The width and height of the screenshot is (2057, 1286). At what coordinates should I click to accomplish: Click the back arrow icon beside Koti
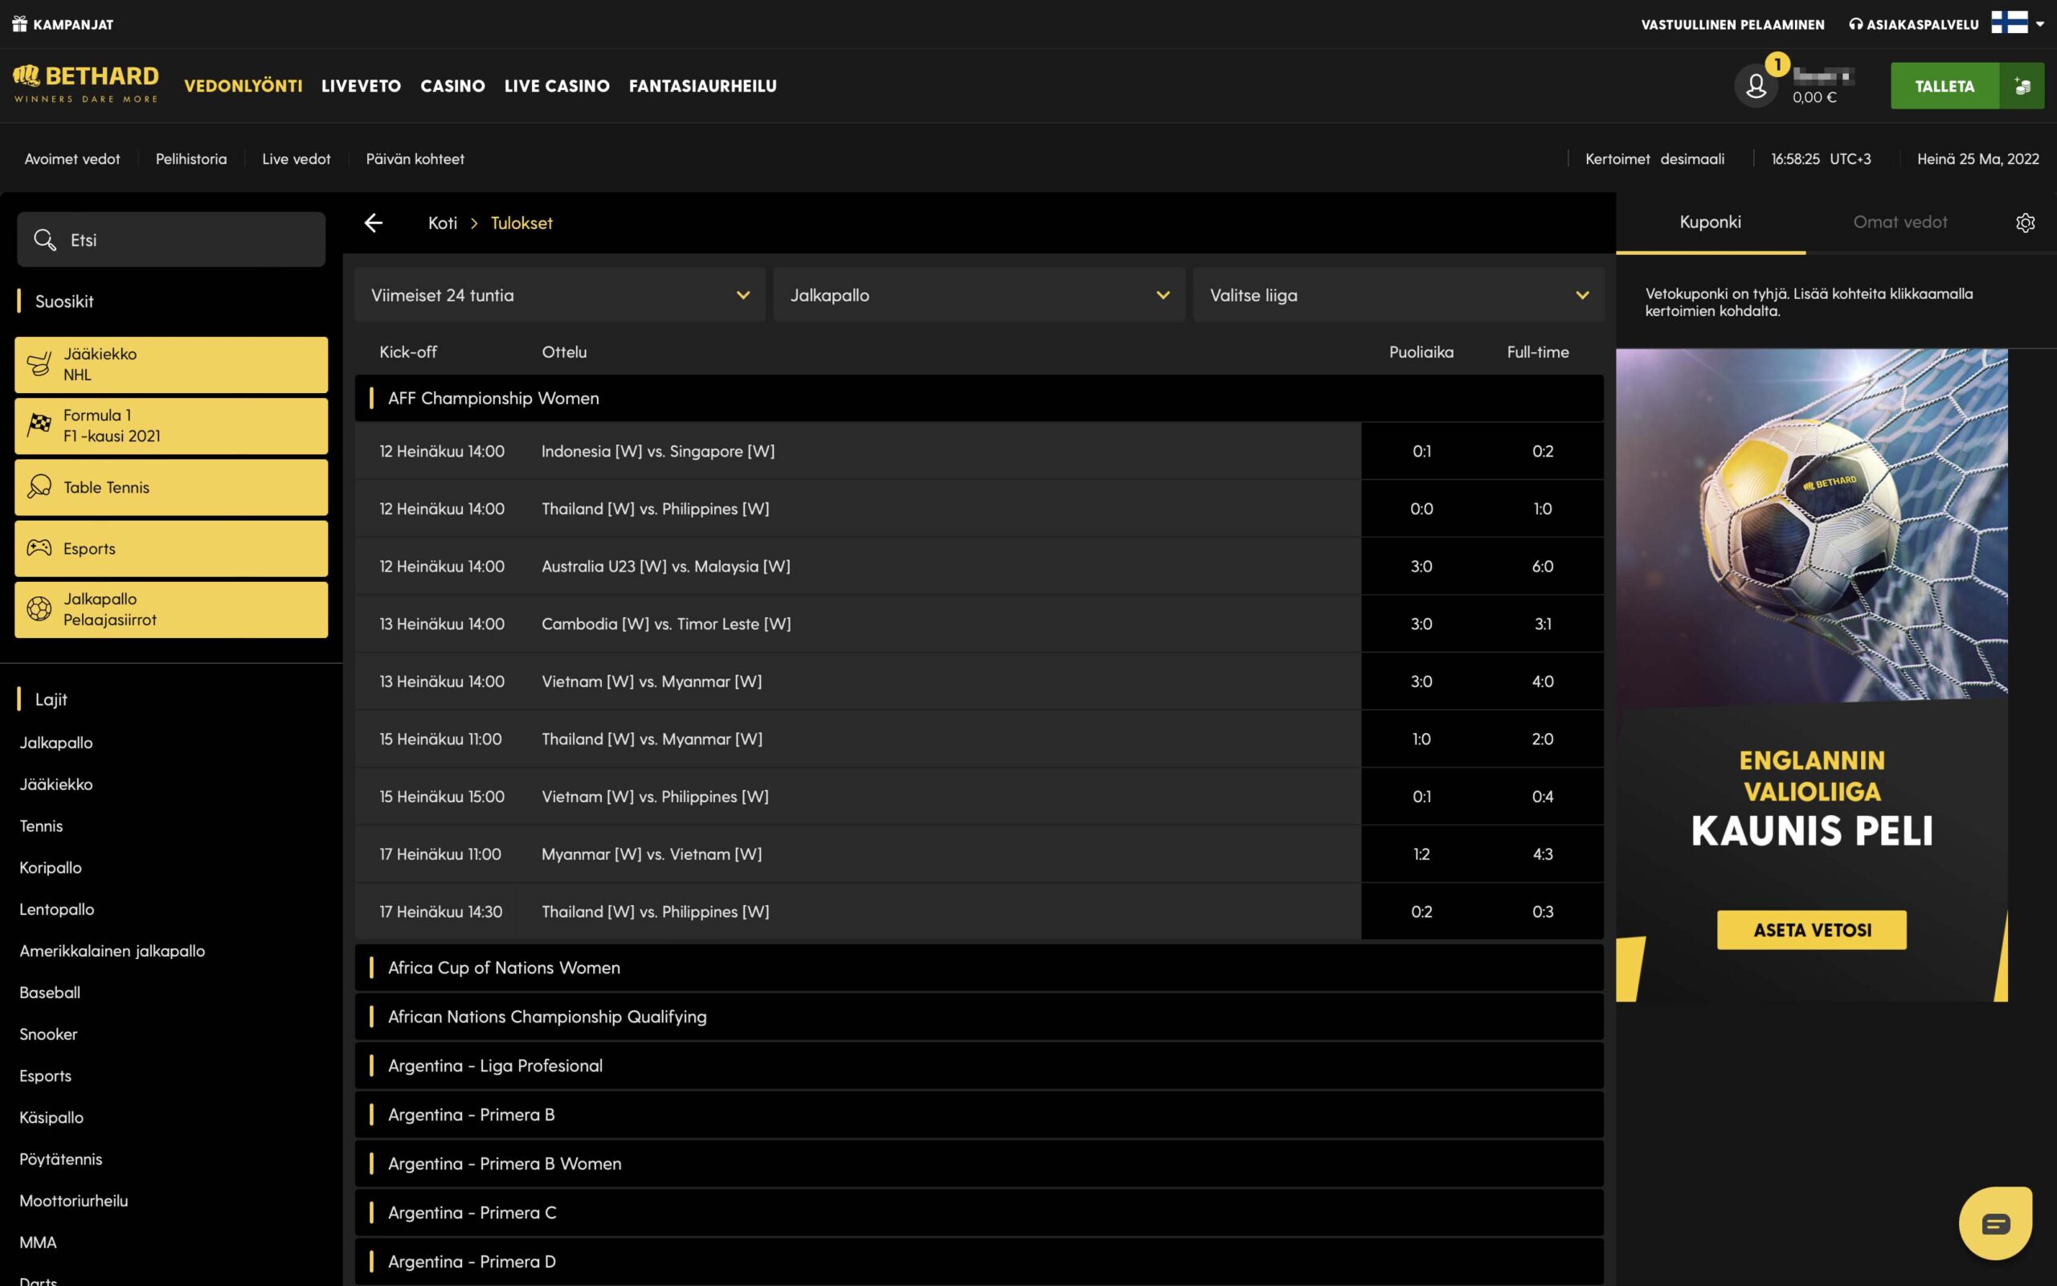(x=373, y=223)
